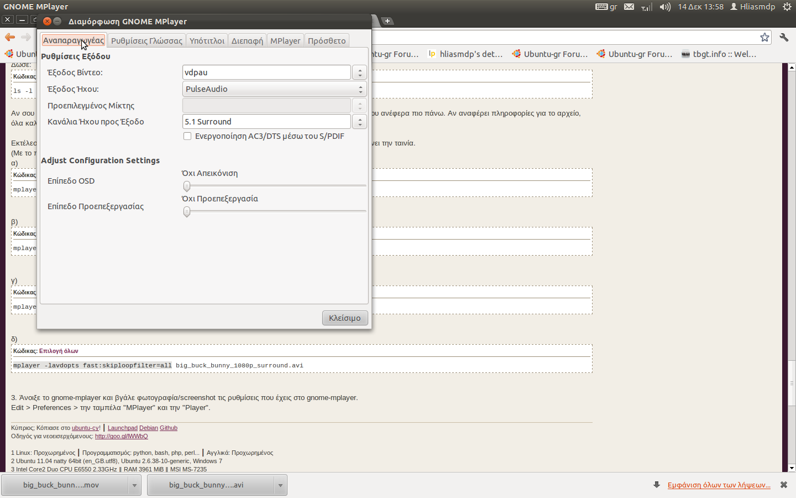Open the hliasmdp's det... bookmark
Screen dimensions: 796x498
(465, 54)
